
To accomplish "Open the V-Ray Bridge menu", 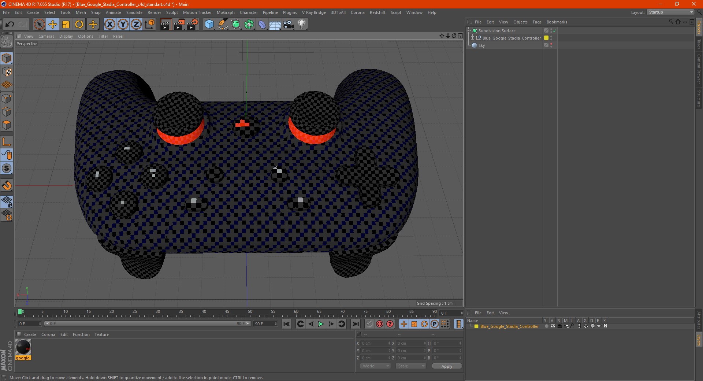I will point(314,12).
